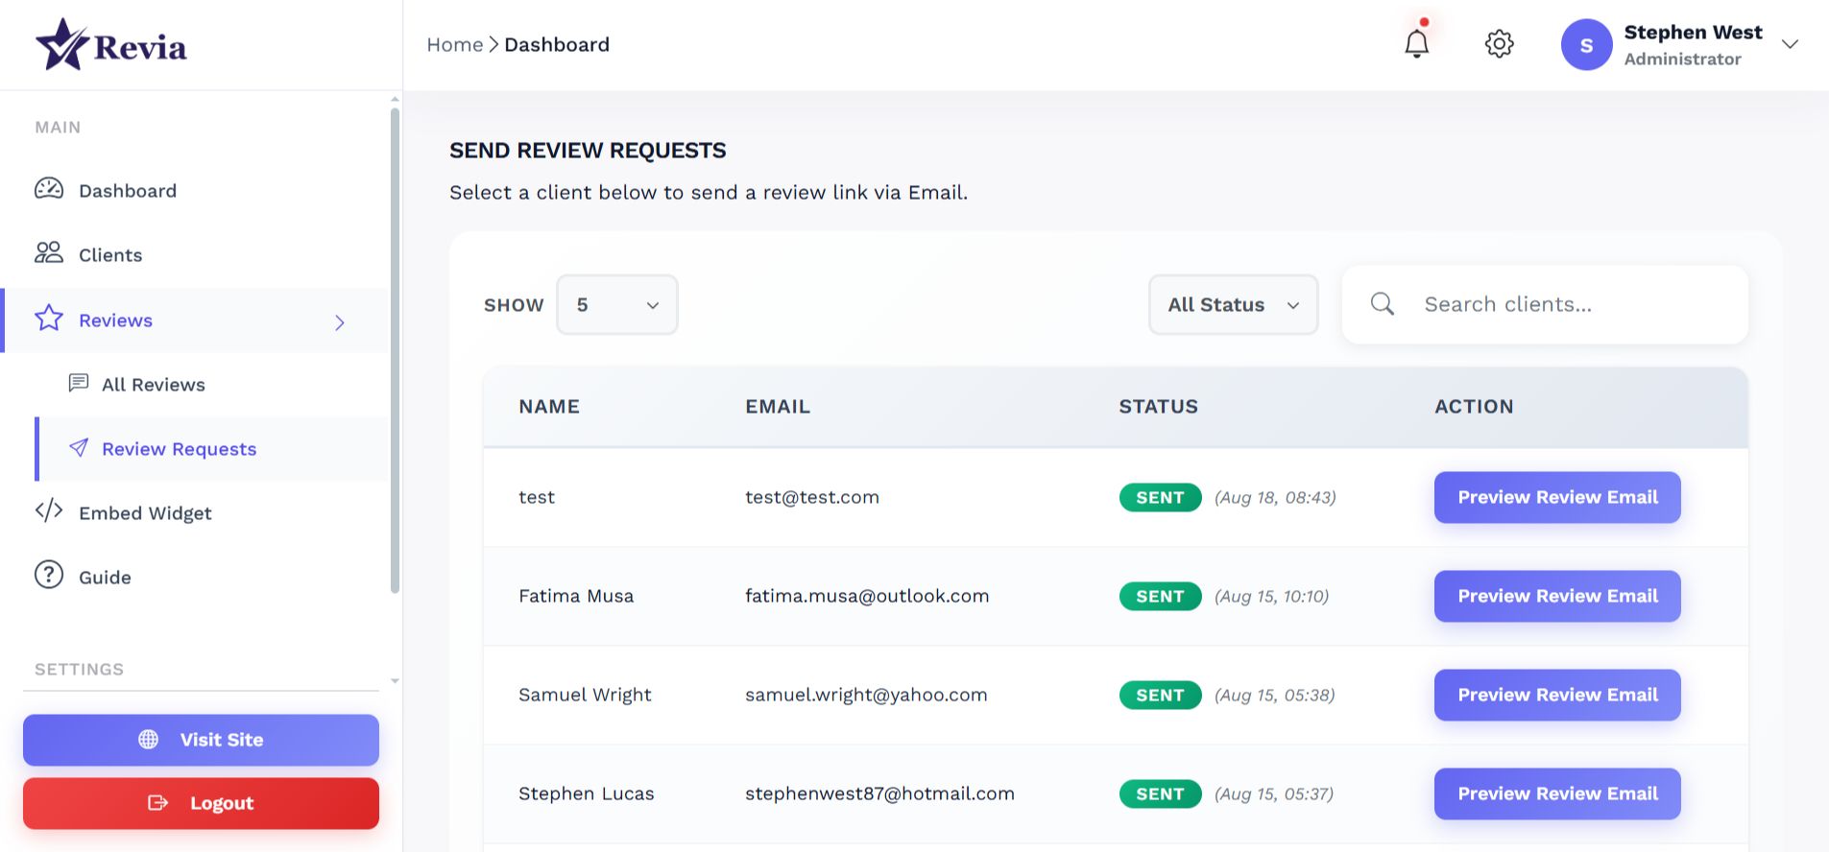The height and width of the screenshot is (852, 1829).
Task: Open settings via the gear icon
Action: [1499, 44]
